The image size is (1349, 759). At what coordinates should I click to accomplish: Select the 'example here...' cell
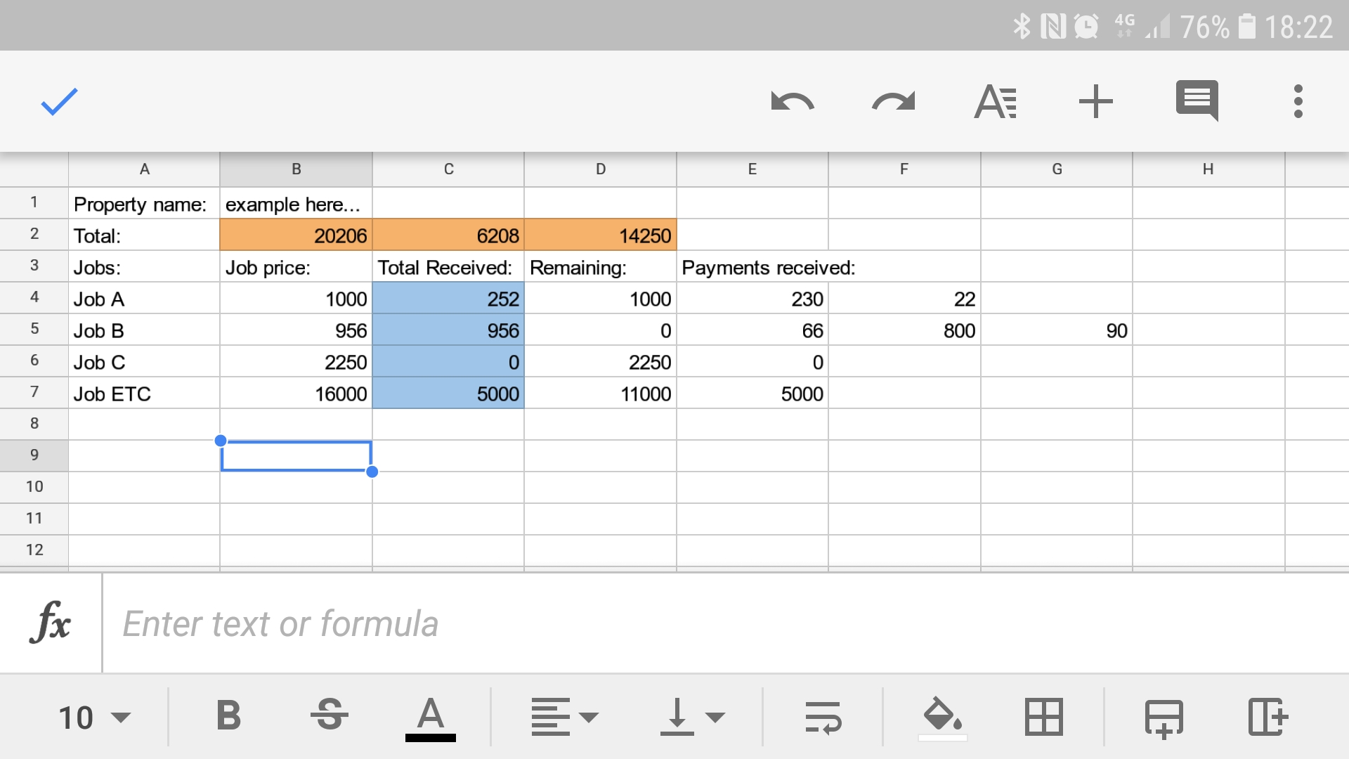(296, 203)
